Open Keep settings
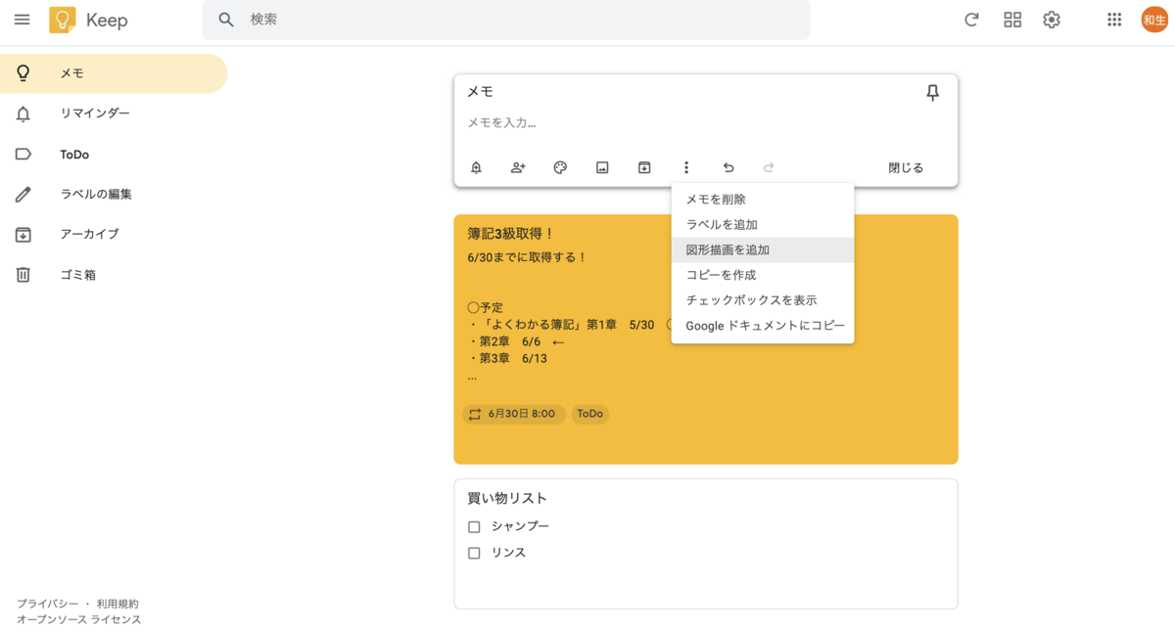The width and height of the screenshot is (1175, 631). (1051, 20)
